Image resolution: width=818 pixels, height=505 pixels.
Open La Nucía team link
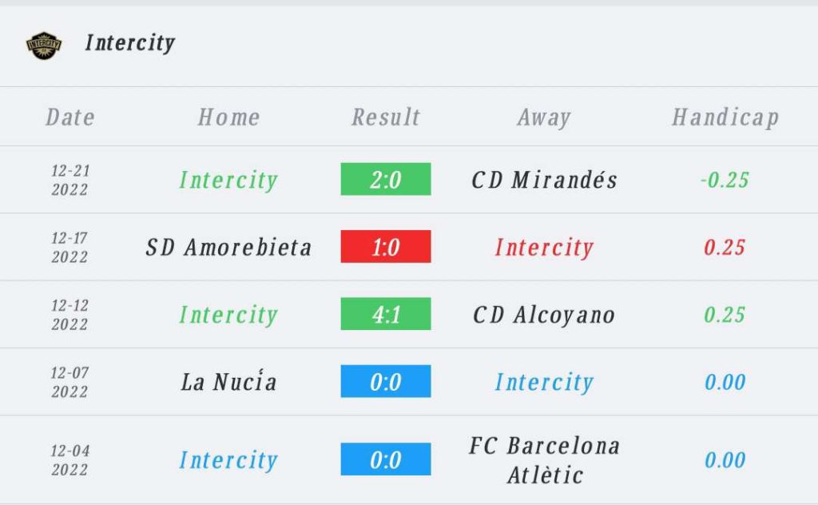click(x=228, y=381)
